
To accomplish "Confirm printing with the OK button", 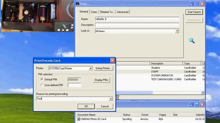I will coord(86,106).
